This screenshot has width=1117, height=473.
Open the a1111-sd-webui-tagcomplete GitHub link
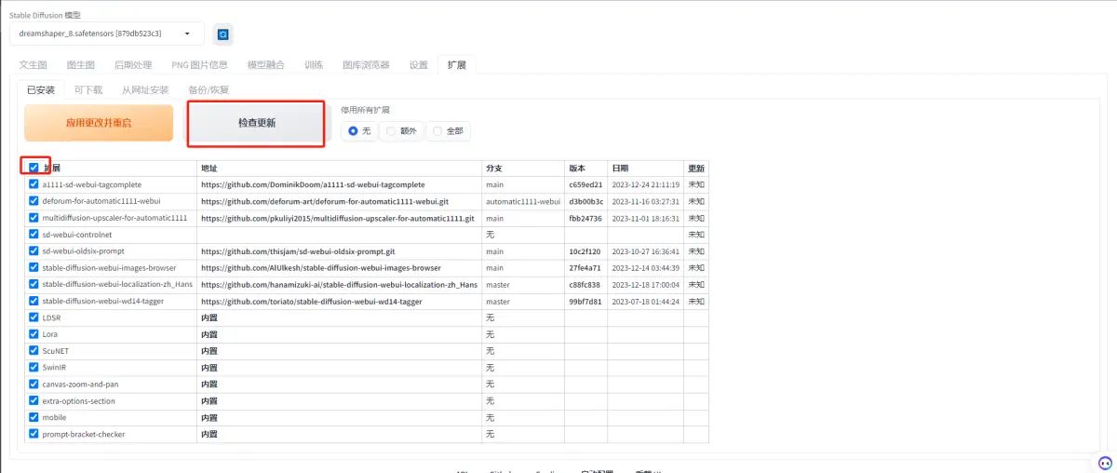coord(313,184)
